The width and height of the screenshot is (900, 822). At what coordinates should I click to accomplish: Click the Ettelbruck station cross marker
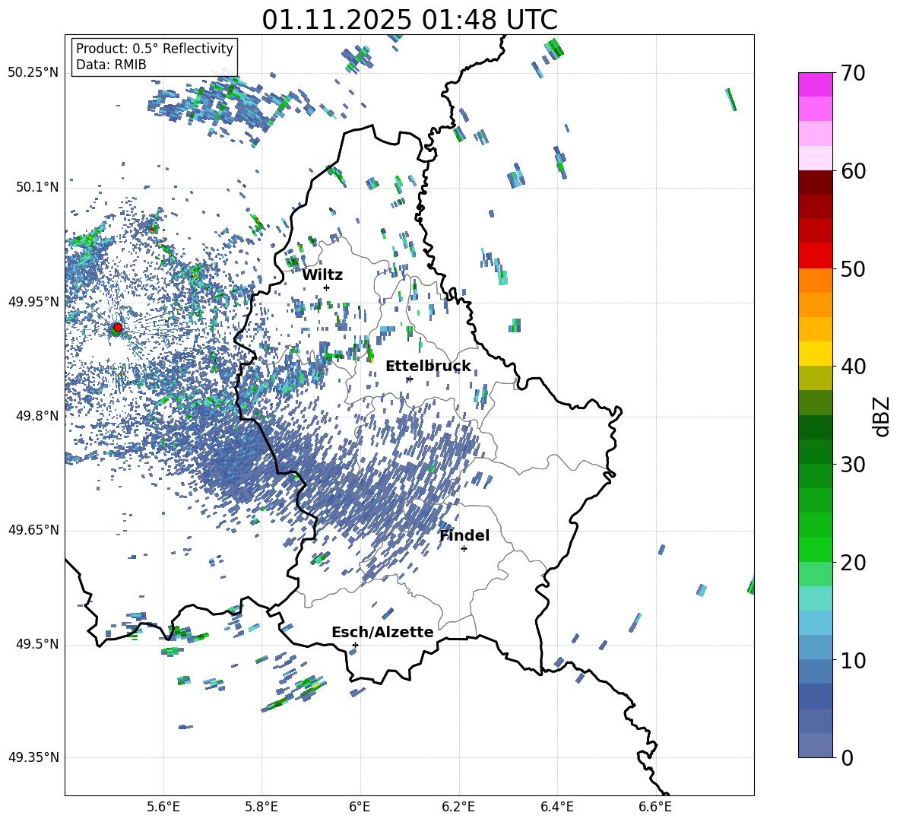coord(409,379)
